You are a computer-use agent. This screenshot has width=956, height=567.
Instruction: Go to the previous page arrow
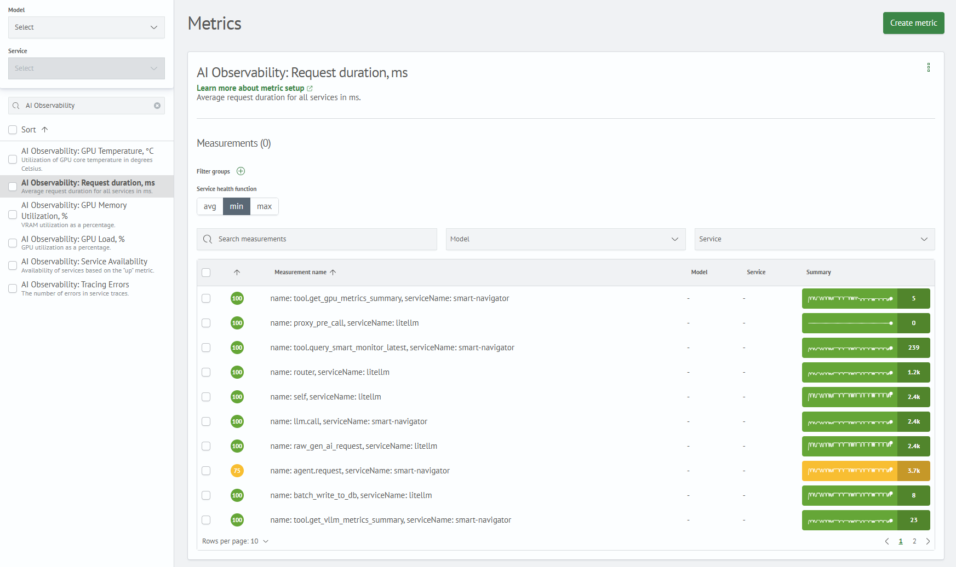pyautogui.click(x=887, y=541)
